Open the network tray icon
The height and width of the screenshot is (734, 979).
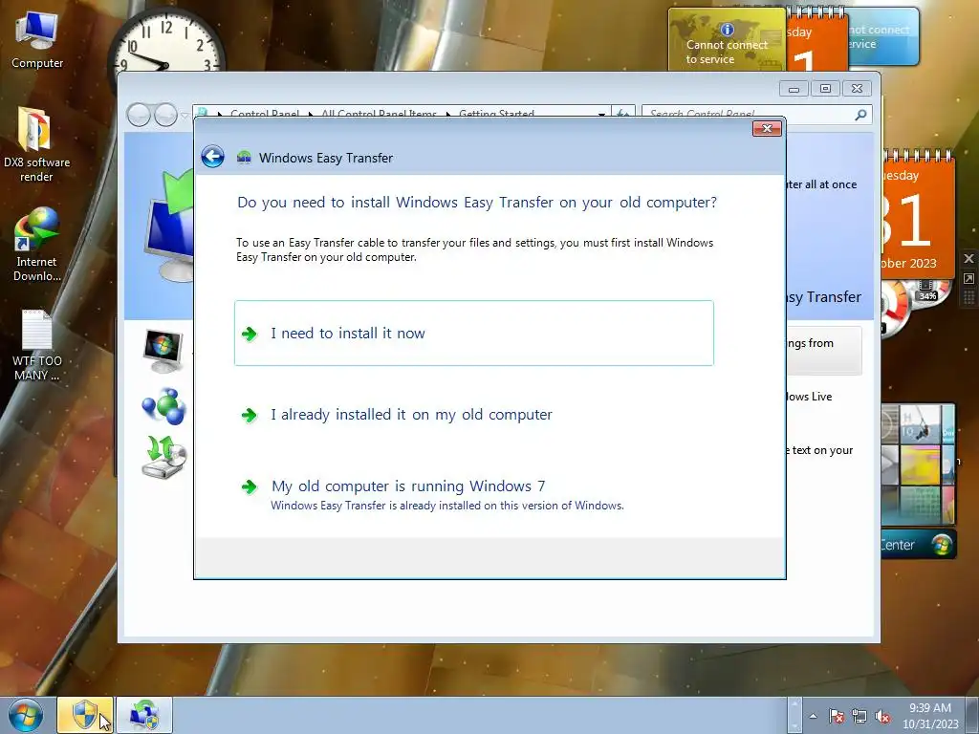[859, 716]
